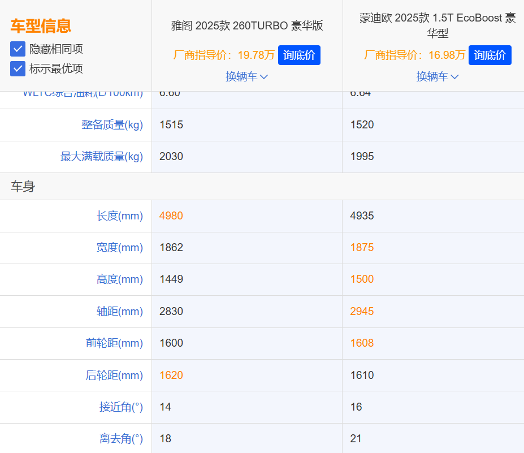
Task: Select the 车身 section header
Action: (x=23, y=187)
